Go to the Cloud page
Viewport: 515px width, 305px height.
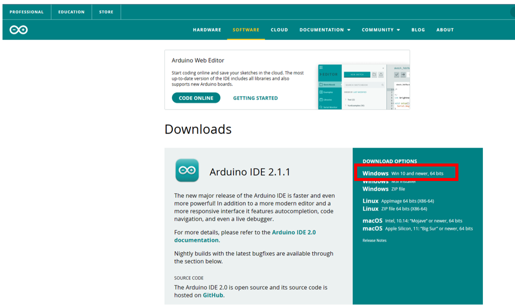[x=279, y=30]
